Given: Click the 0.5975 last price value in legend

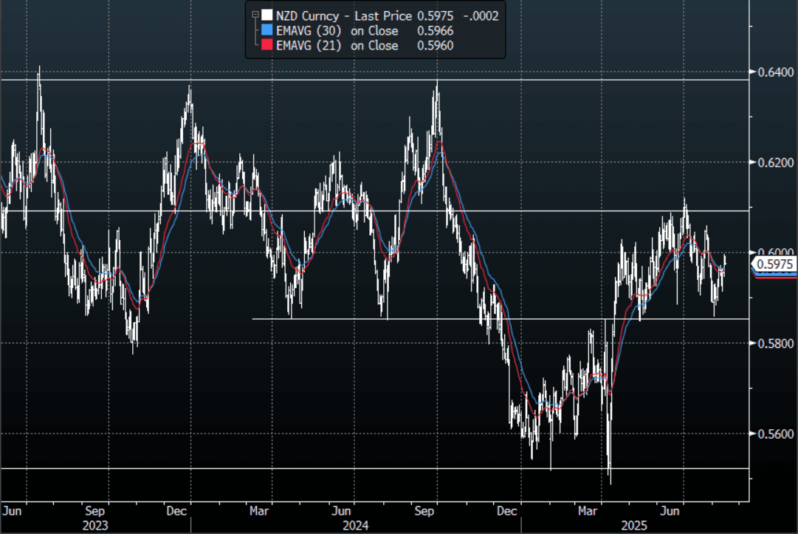Looking at the screenshot, I should pyautogui.click(x=440, y=15).
